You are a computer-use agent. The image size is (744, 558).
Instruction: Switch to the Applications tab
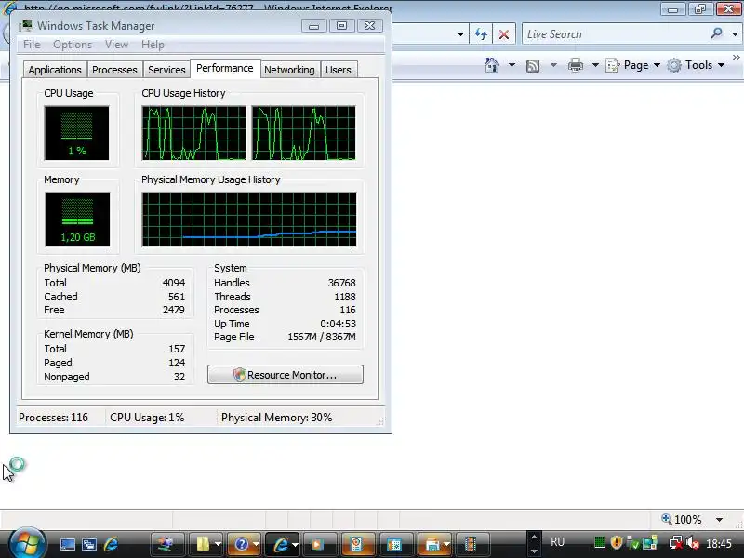55,70
